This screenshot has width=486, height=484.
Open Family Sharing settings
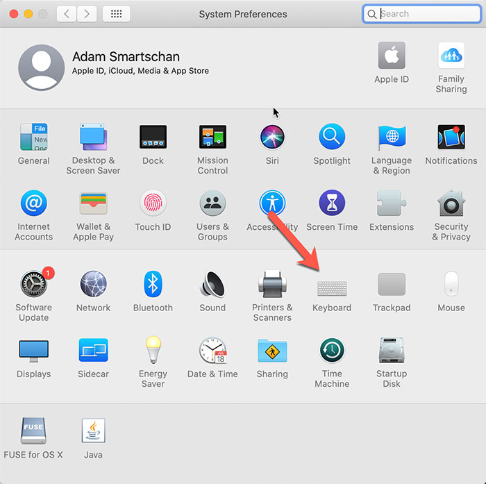click(x=451, y=55)
